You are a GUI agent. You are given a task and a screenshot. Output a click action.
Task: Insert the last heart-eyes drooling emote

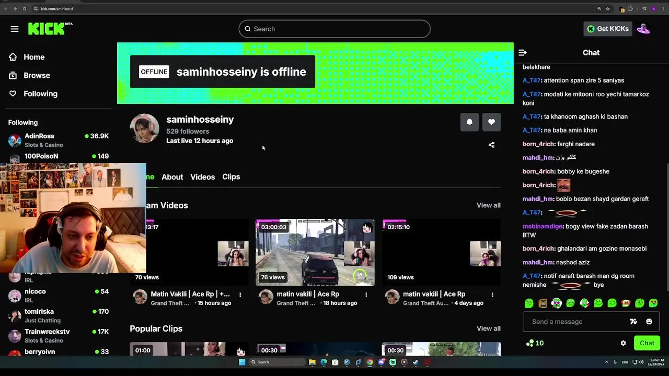tap(653, 303)
